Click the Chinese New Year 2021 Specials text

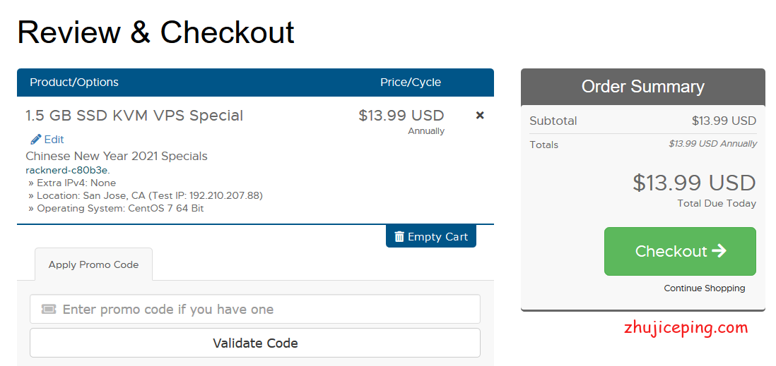[117, 156]
